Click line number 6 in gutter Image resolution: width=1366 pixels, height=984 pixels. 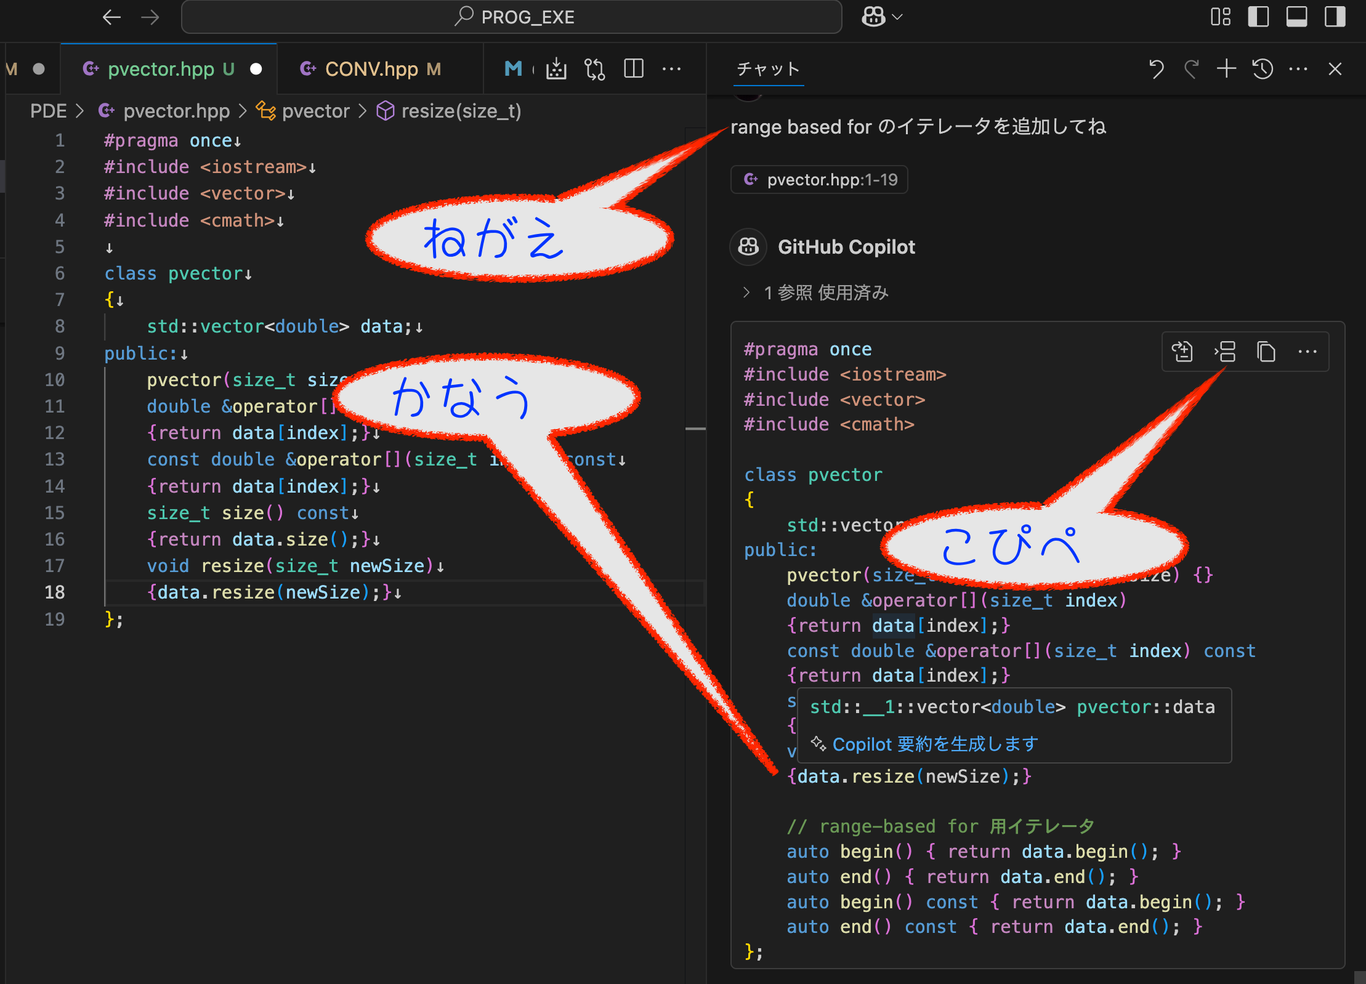point(59,273)
